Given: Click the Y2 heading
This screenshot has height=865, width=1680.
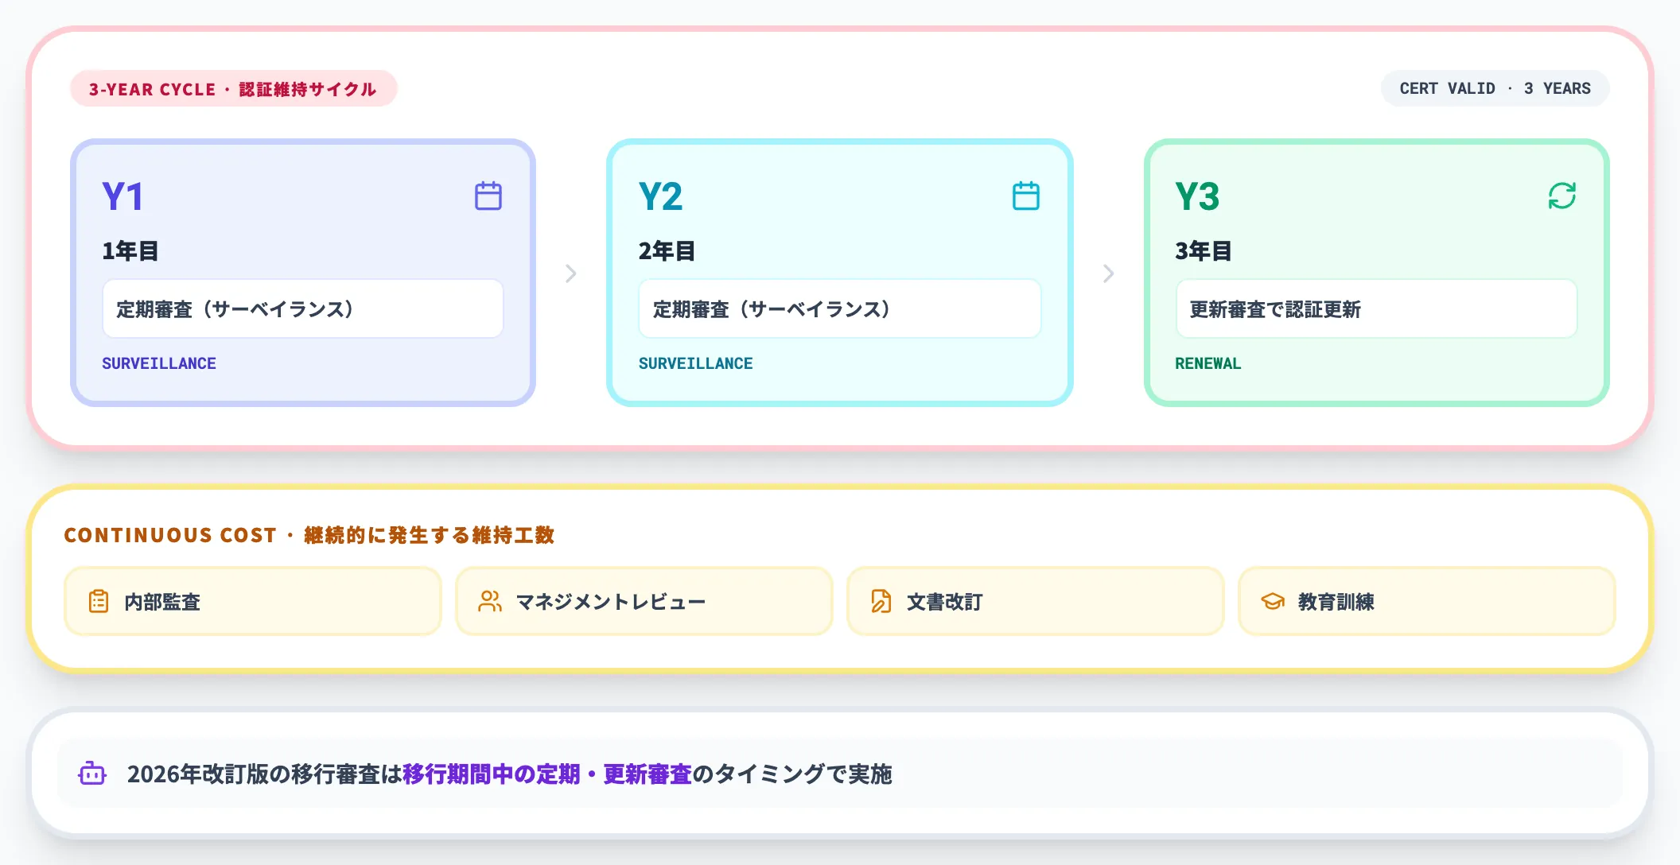Looking at the screenshot, I should pyautogui.click(x=660, y=196).
